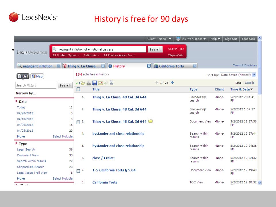
Task: Select the results List view label
Action: click(238, 83)
